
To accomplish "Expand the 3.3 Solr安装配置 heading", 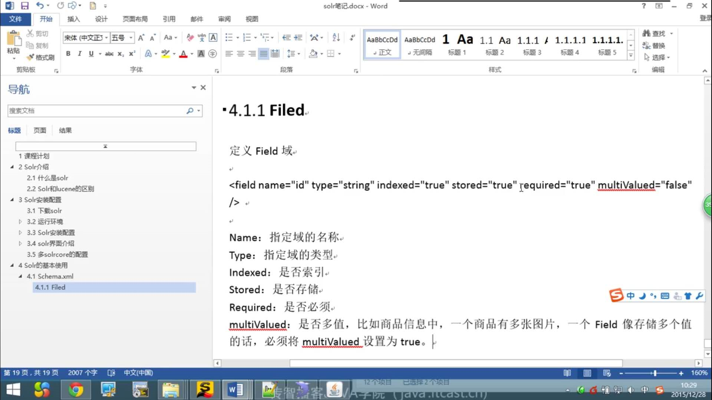I will [x=20, y=233].
